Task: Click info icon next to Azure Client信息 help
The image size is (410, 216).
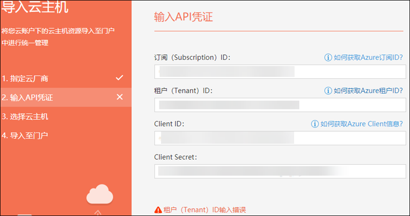Action: 315,124
